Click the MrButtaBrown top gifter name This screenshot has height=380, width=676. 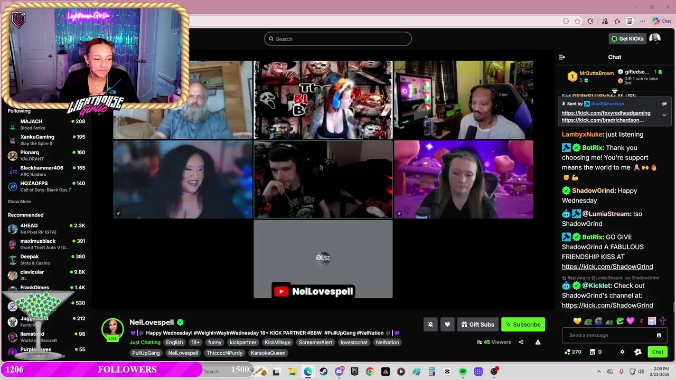(x=596, y=73)
